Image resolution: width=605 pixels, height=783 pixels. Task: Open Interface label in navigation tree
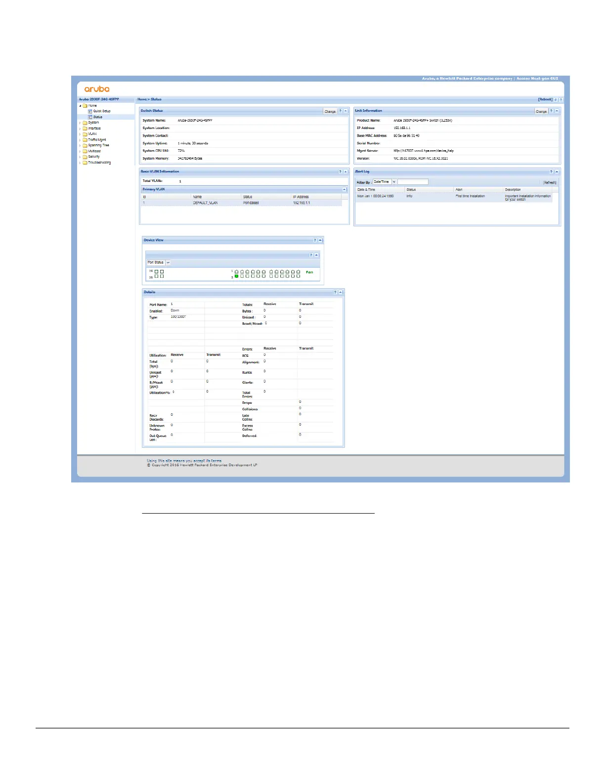[94, 129]
